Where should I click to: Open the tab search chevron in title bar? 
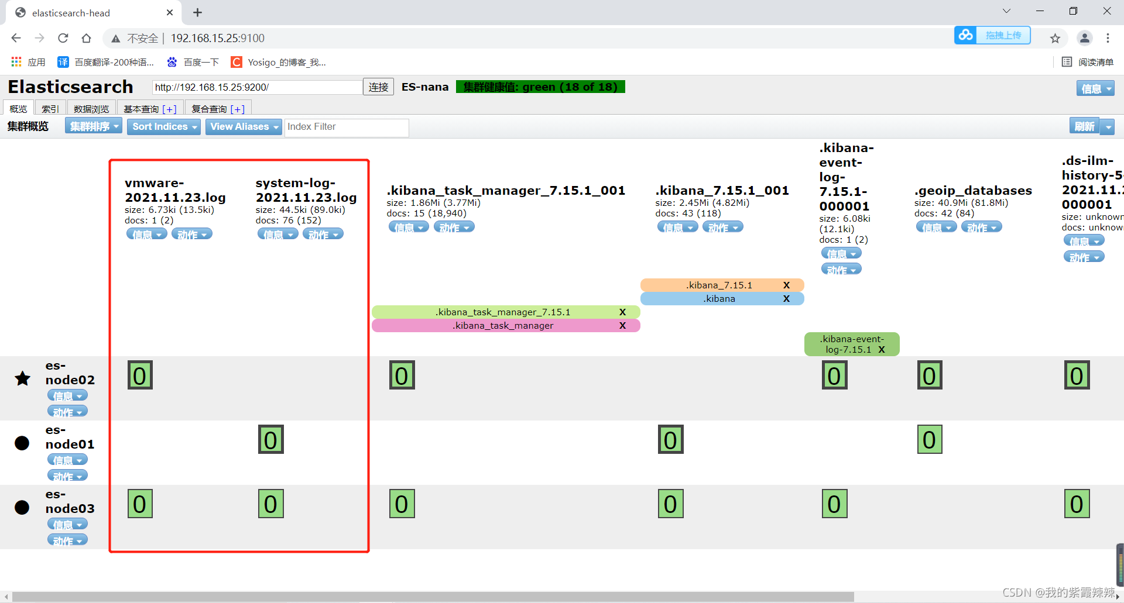point(1006,11)
